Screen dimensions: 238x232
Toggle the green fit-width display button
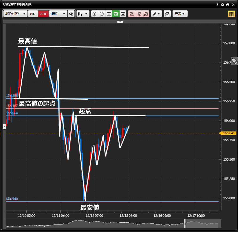116,14
